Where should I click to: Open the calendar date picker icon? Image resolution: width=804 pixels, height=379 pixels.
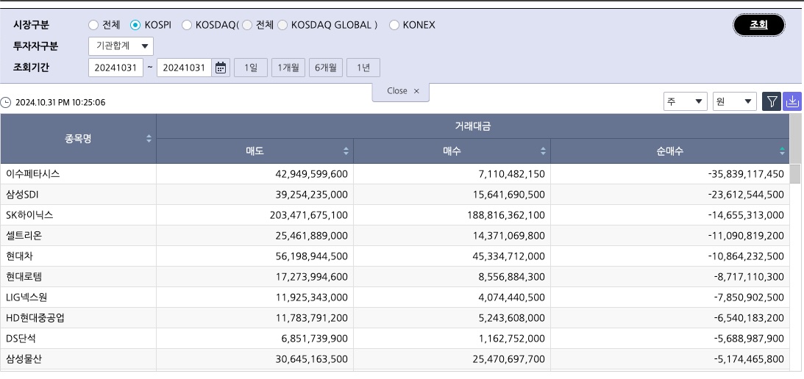tap(221, 68)
